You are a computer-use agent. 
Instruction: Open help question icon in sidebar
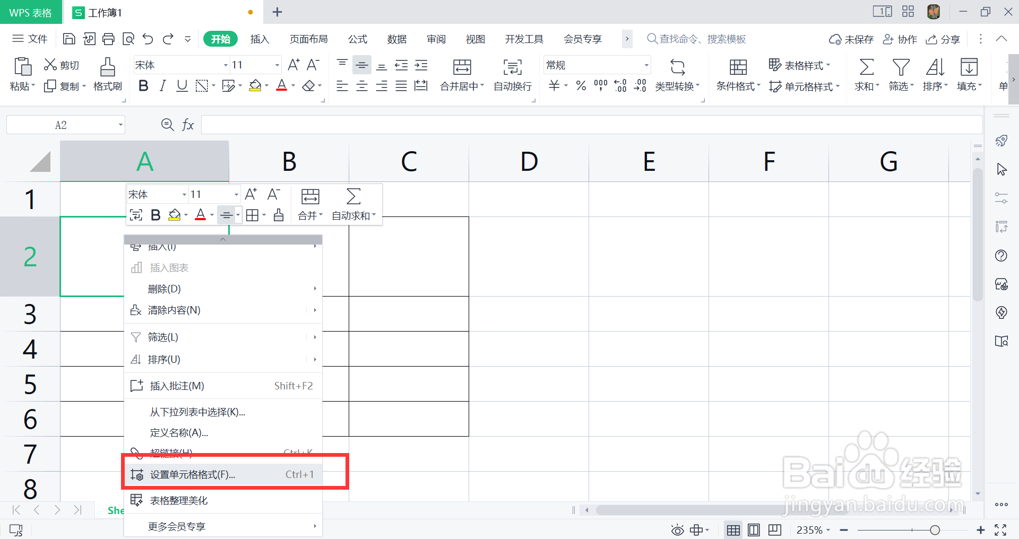[x=1001, y=256]
